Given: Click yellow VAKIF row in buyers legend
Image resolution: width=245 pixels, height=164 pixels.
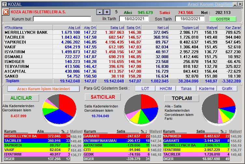Looking at the screenshot, I should pos(37,150).
